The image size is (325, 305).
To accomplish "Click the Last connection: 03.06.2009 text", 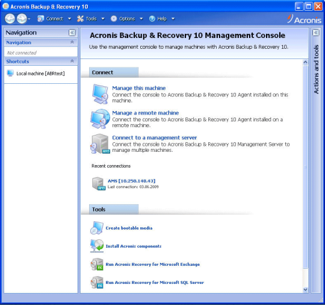I will point(133,187).
